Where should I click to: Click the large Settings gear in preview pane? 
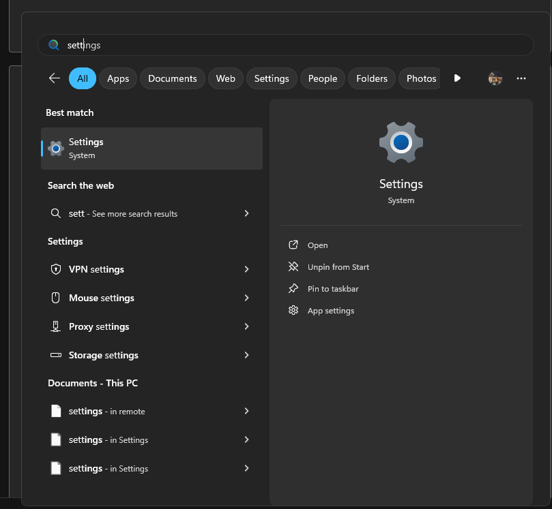pyautogui.click(x=401, y=142)
